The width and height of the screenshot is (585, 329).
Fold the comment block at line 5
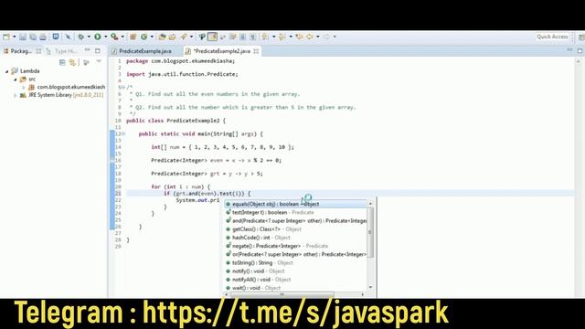(123, 88)
